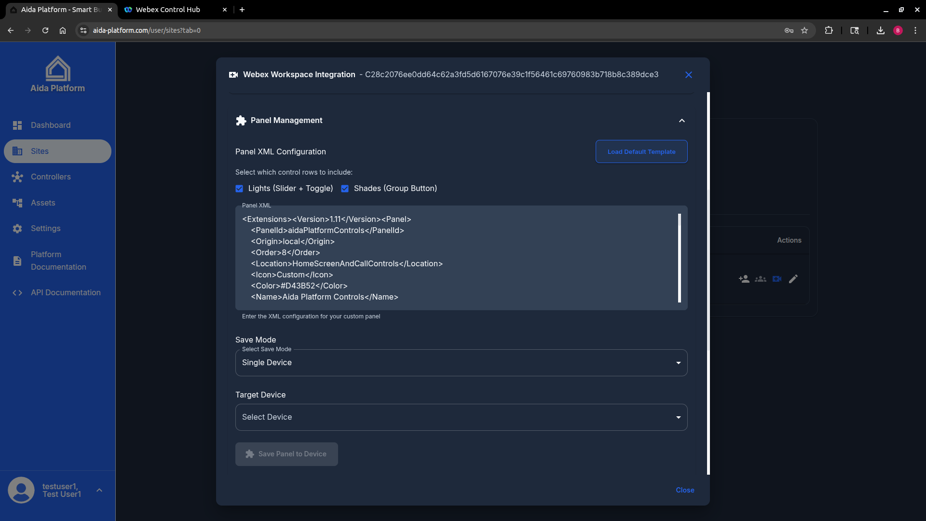Open API Documentation in the sidebar
Viewport: 926px width, 521px height.
66,293
